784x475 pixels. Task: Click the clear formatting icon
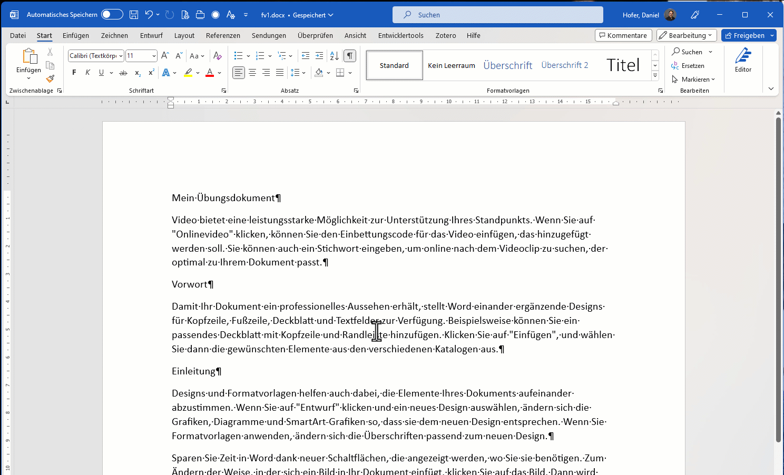[217, 56]
